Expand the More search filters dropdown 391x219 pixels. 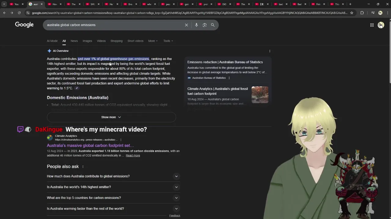pos(153,41)
